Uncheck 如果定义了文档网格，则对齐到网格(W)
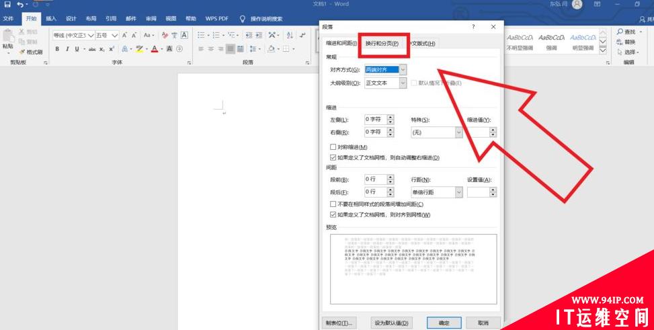This screenshot has width=654, height=330. pos(333,215)
